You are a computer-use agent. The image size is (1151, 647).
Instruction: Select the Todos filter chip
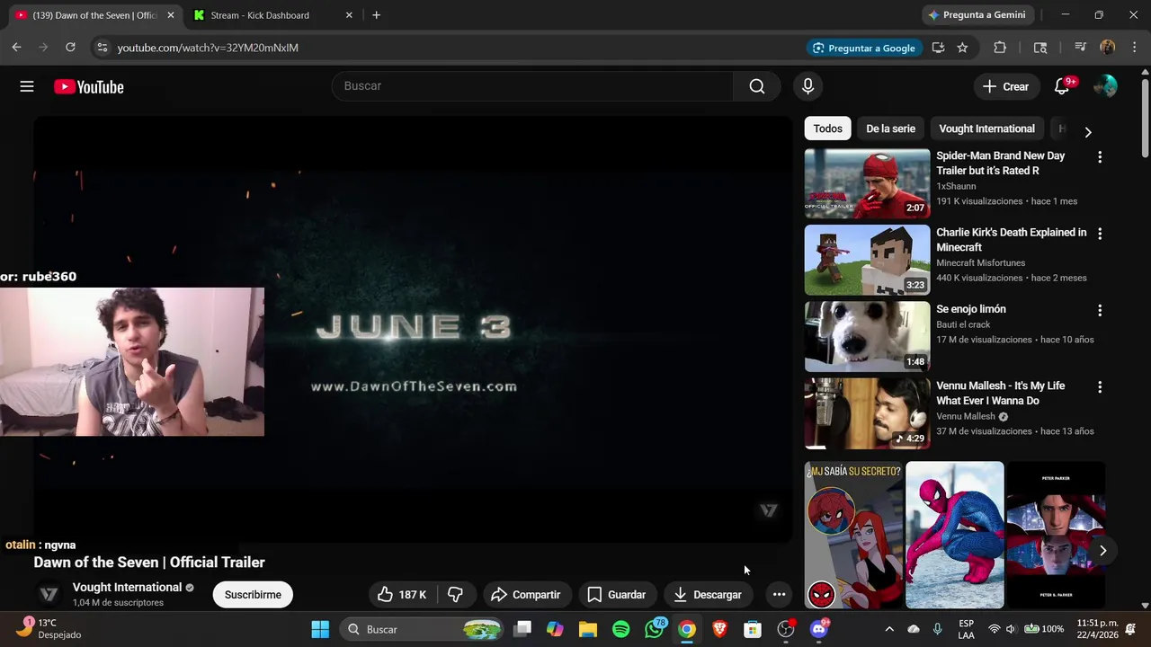tap(828, 129)
